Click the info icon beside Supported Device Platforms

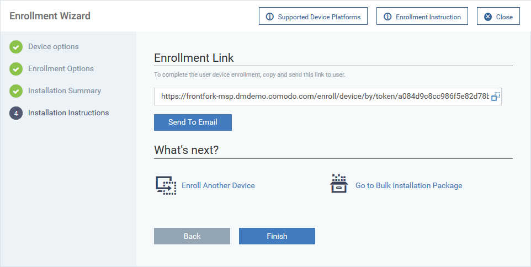click(x=270, y=17)
